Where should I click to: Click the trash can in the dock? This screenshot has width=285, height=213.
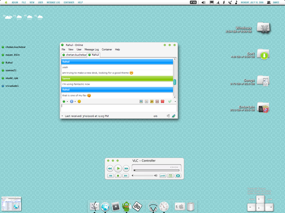[191, 206]
